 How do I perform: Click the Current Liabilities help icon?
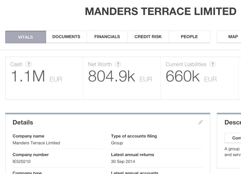click(x=213, y=64)
